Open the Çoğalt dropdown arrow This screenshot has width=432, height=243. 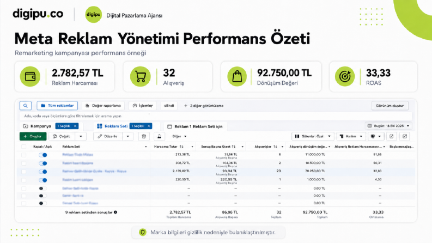coord(81,136)
